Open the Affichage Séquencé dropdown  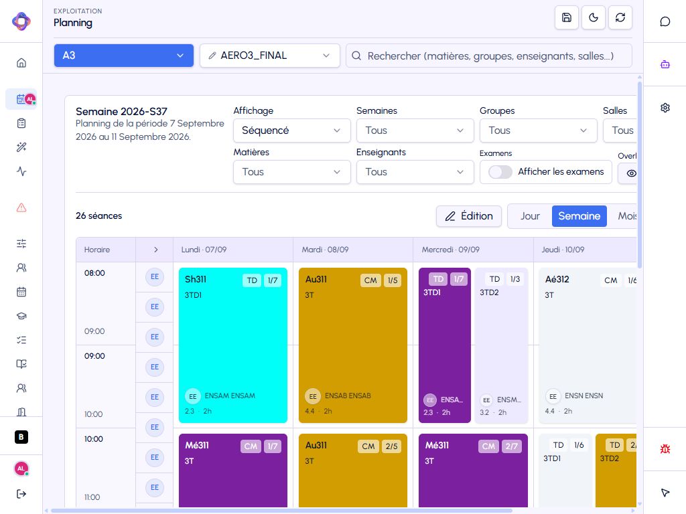click(292, 131)
